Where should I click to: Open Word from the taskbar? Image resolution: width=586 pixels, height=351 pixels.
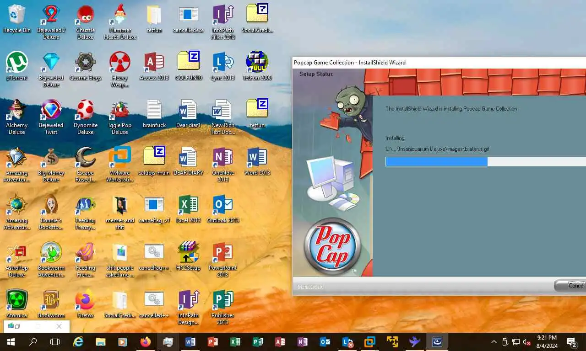point(190,342)
